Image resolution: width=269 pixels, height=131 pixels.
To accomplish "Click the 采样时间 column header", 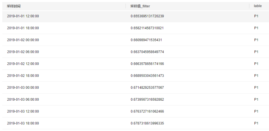I will 14,6.
